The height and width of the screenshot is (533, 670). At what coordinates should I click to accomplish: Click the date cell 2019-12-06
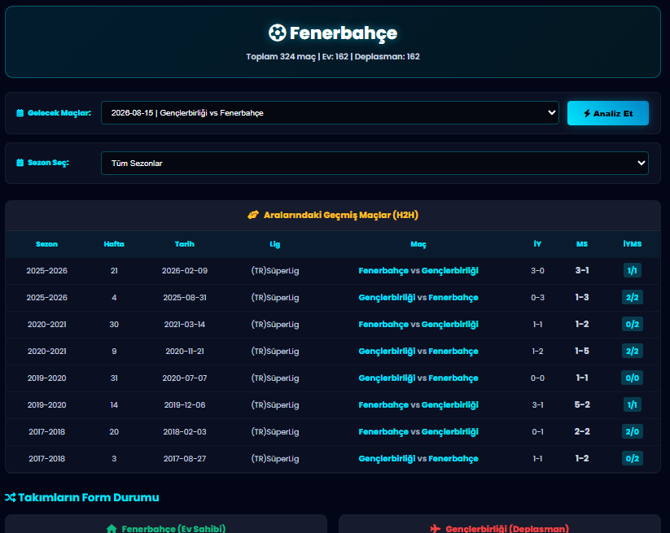tap(185, 405)
